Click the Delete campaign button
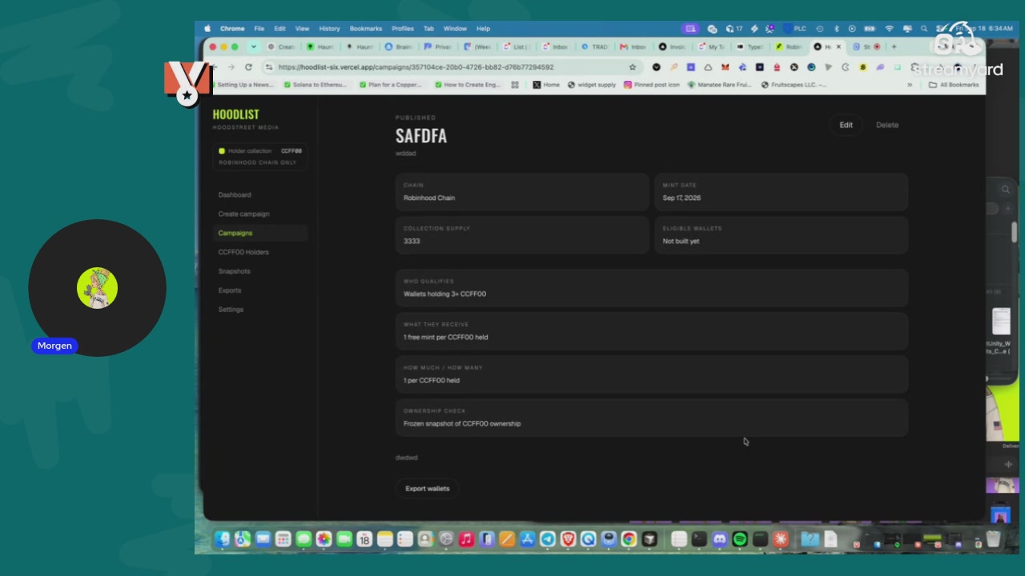Screen dimensions: 1025x576 (887, 125)
